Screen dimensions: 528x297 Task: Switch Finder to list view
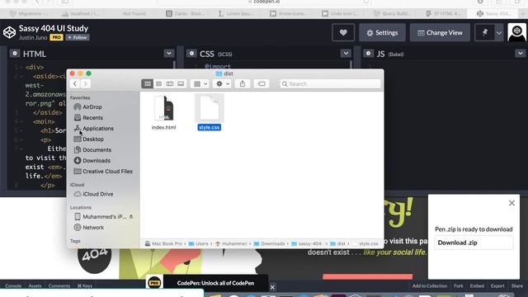click(x=158, y=84)
